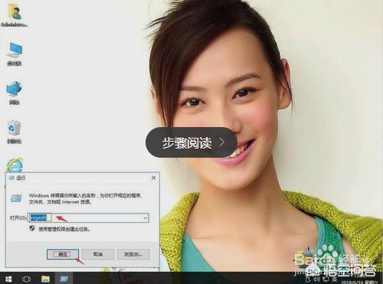Screen dimensions: 383x284
Task: Cancel the Run dialog with 取消
Action: point(98,254)
